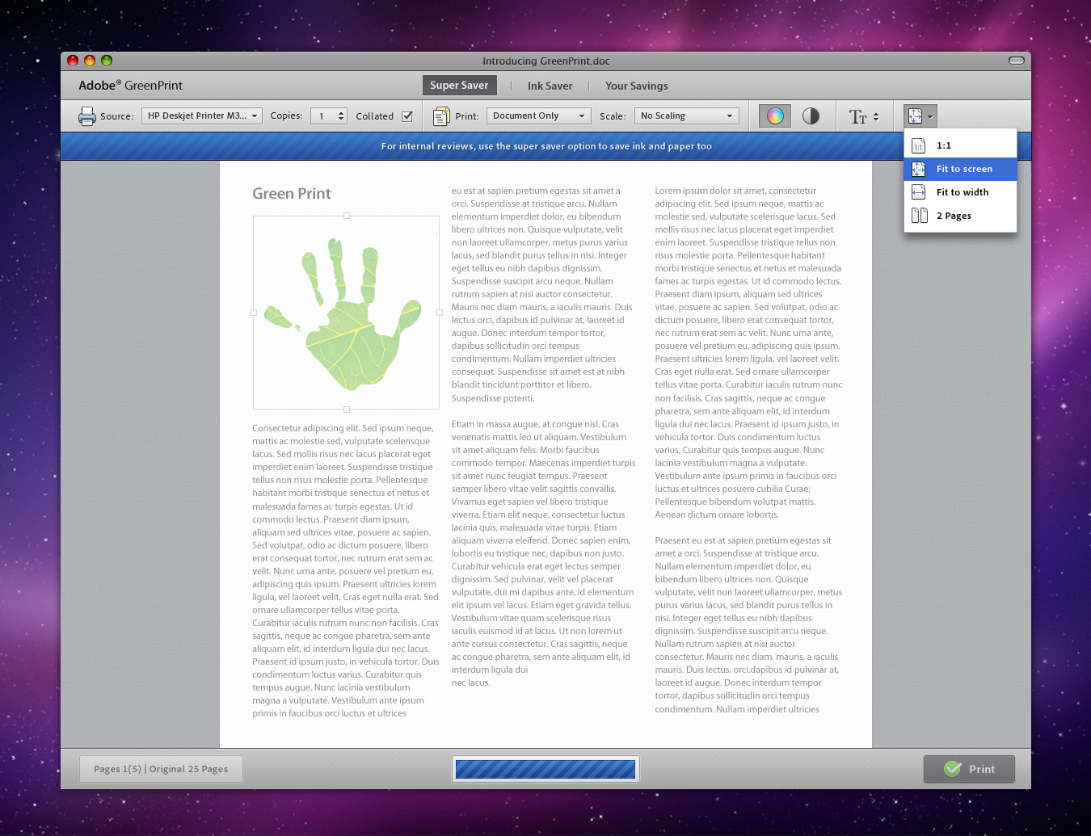Image resolution: width=1091 pixels, height=836 pixels.
Task: Click the text size stepper arrows
Action: coord(875,116)
